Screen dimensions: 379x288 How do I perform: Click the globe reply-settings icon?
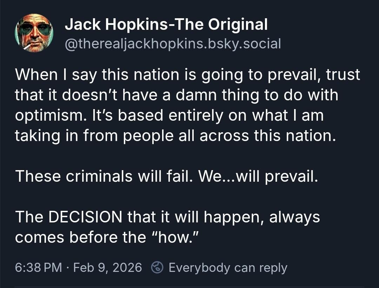(x=157, y=268)
